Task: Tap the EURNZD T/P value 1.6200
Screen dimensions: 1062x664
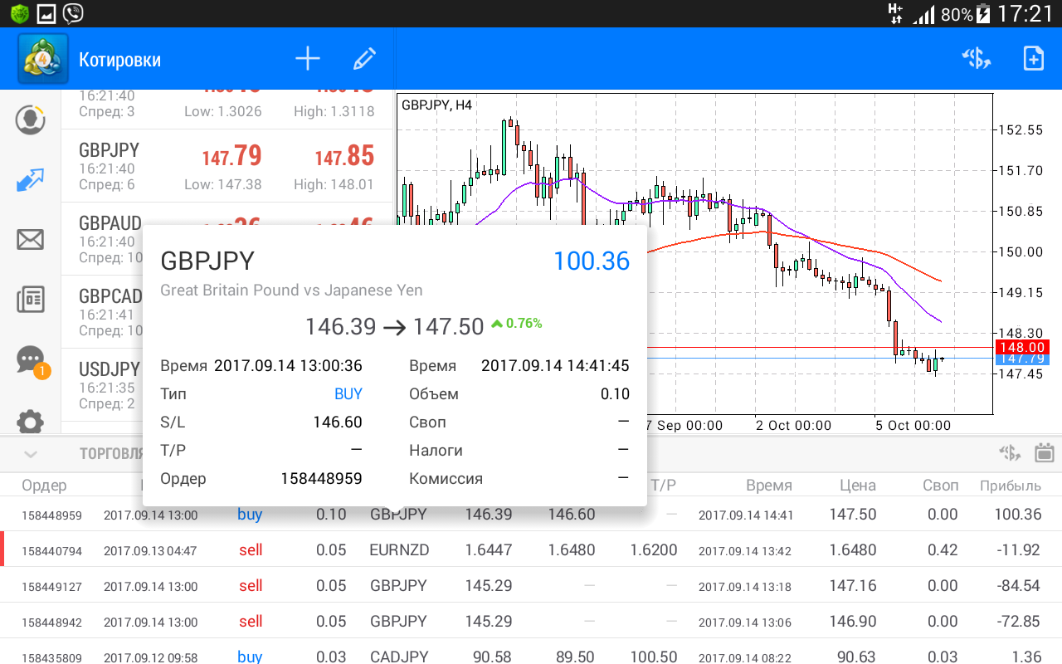Action: pos(654,549)
